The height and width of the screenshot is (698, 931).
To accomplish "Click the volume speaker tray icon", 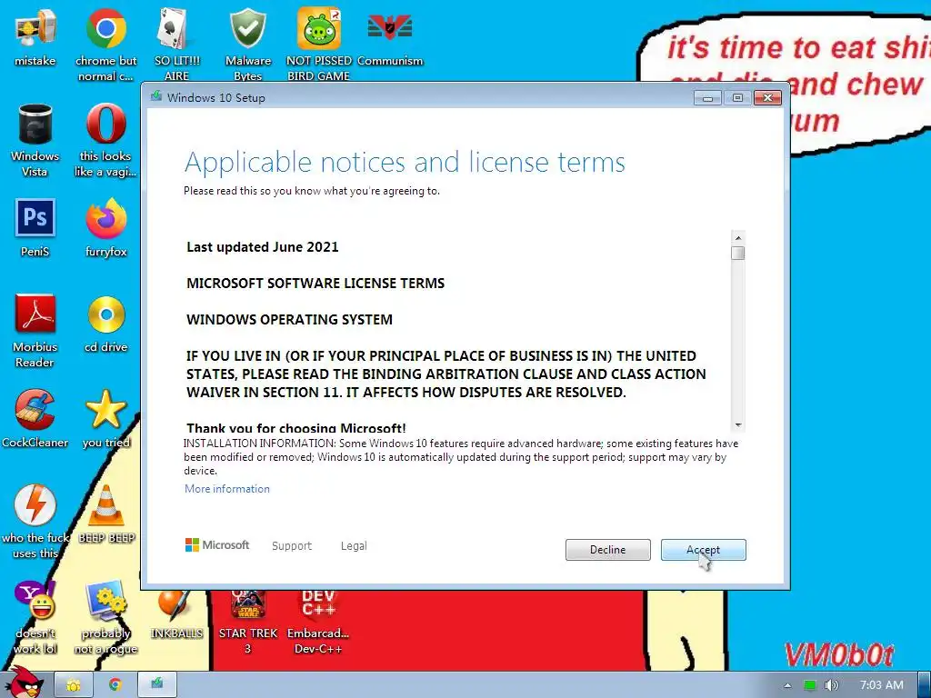I will coord(831,685).
